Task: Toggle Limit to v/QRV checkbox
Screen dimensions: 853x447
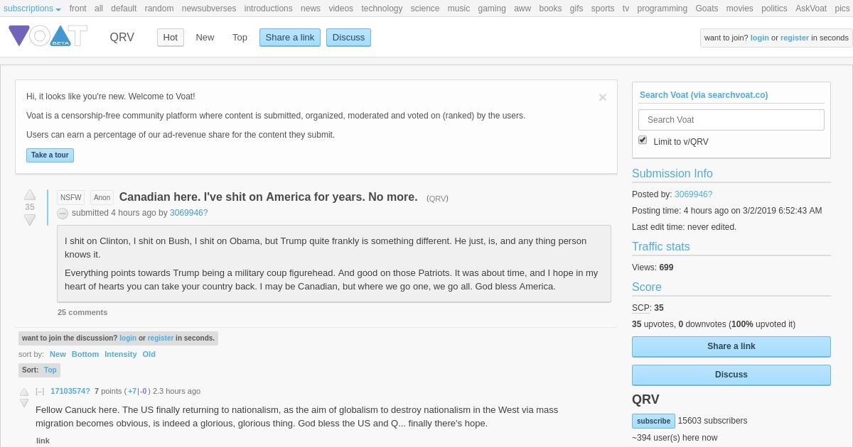Action: (643, 140)
